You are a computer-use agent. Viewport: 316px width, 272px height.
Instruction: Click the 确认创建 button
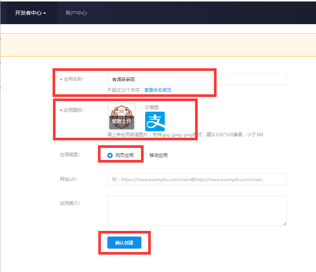124,243
